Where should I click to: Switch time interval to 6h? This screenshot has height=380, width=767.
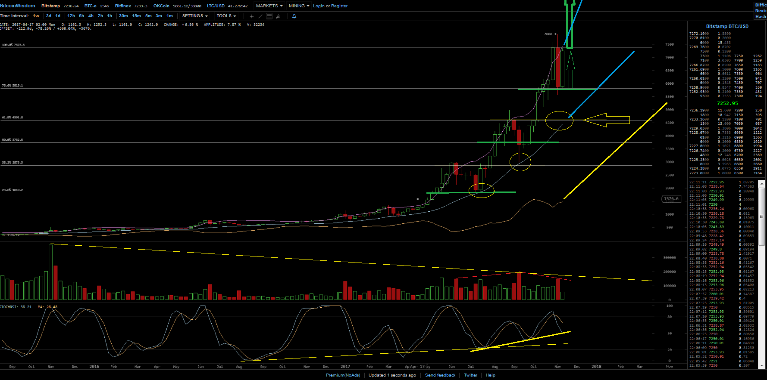(x=81, y=16)
